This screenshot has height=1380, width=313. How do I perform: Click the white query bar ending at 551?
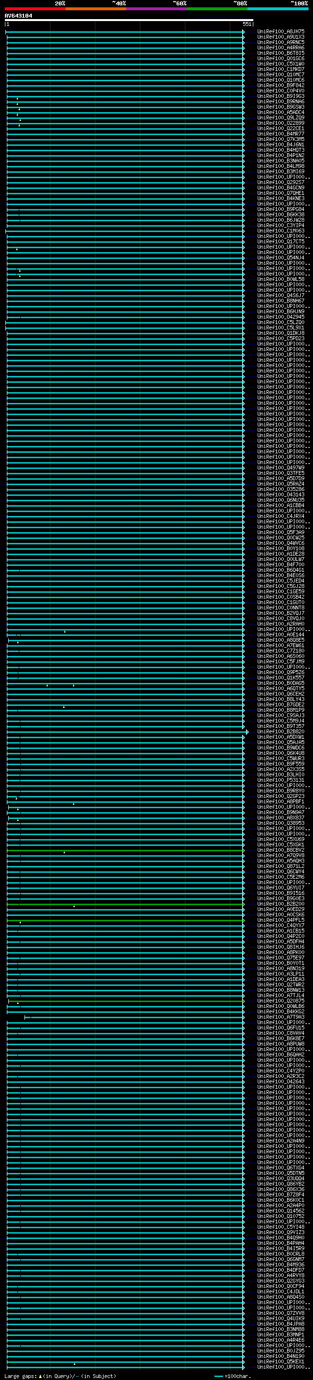tap(129, 20)
